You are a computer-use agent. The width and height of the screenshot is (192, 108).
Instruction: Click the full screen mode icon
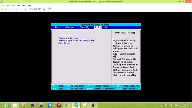40,9
